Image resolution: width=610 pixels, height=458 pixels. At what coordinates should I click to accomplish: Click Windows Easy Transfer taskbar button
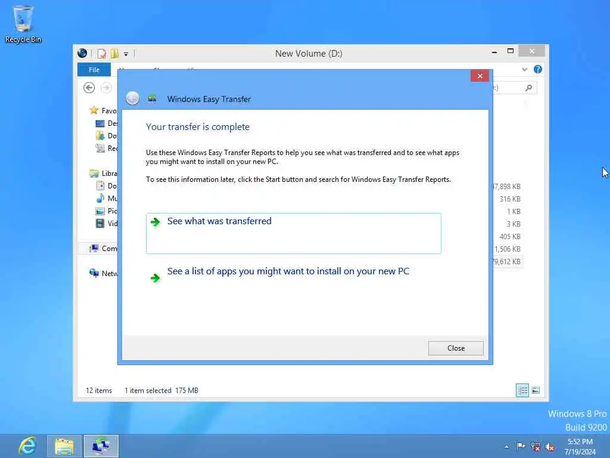101,446
